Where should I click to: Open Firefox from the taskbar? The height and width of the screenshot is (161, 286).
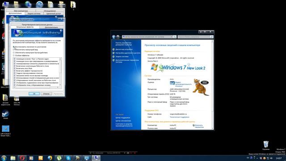[50, 158]
